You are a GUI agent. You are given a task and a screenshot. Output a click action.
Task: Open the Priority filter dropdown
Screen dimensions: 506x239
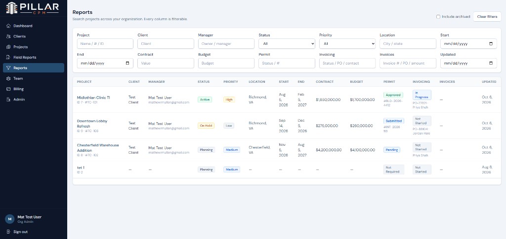point(347,44)
